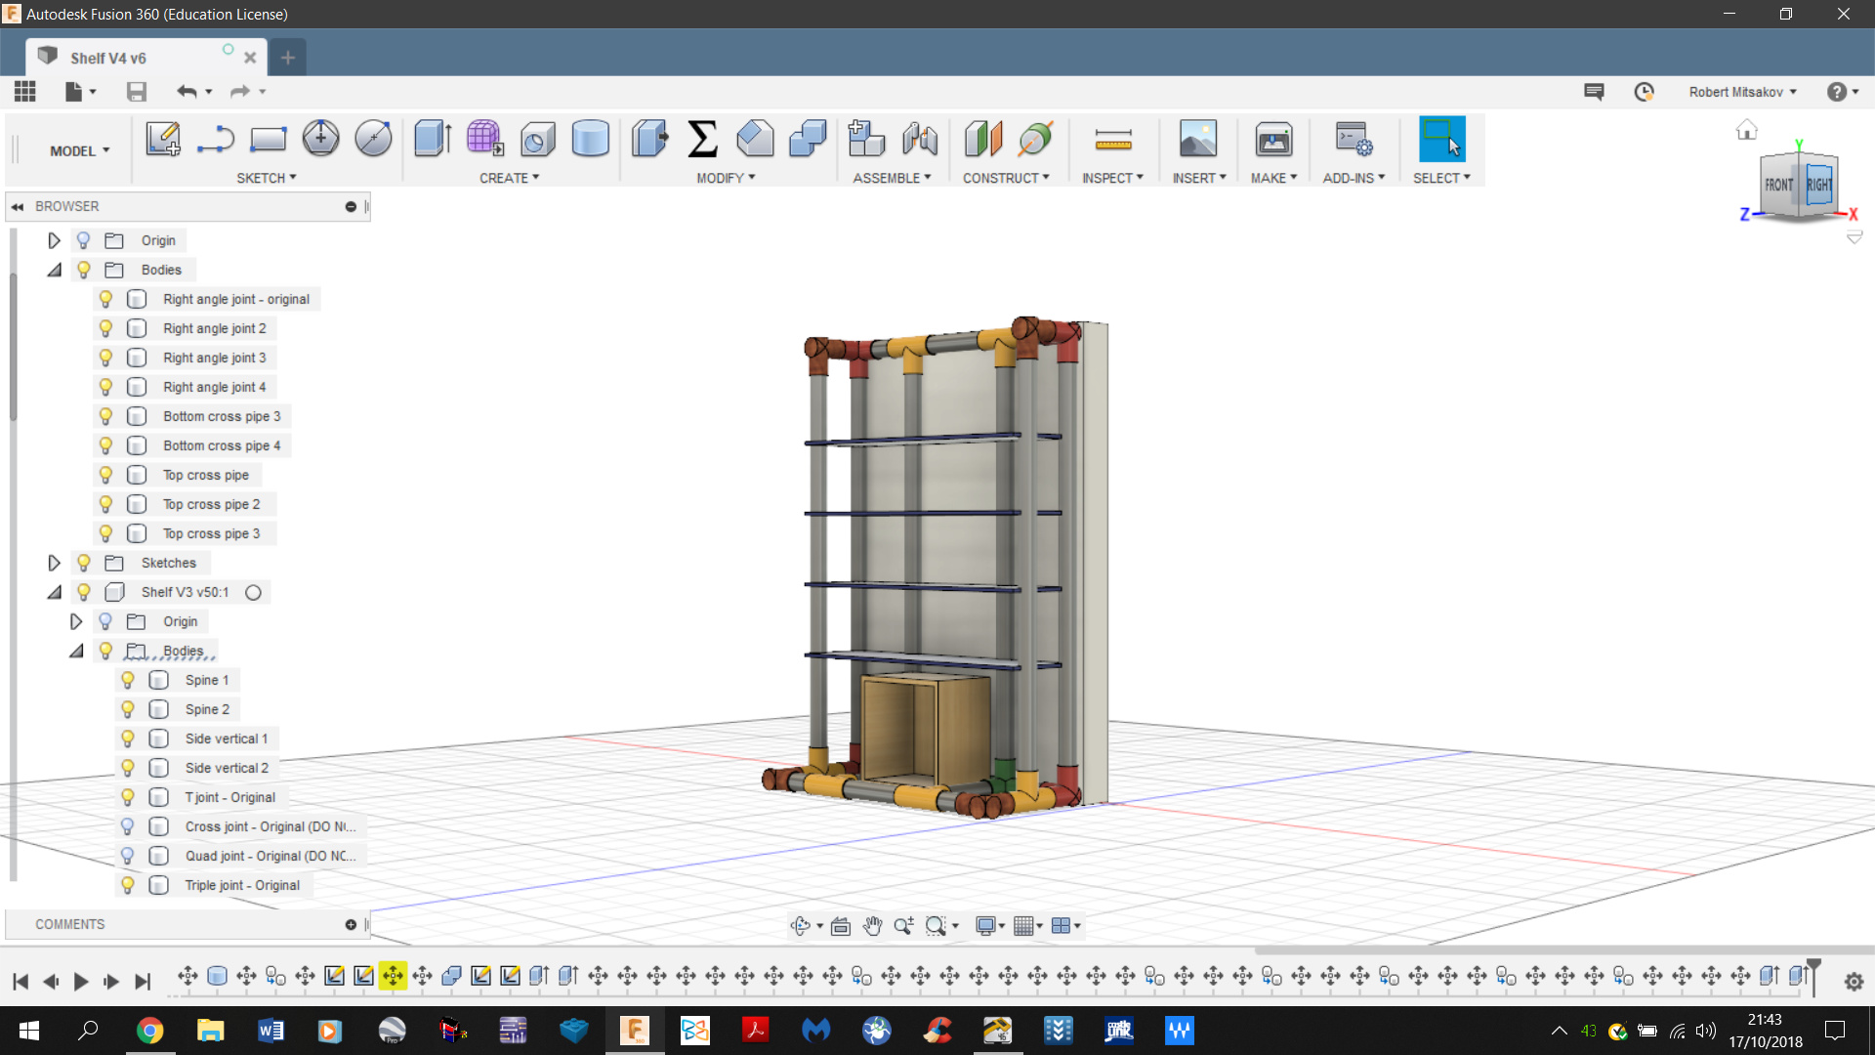Open Google Chrome from the taskbar

(x=149, y=1031)
